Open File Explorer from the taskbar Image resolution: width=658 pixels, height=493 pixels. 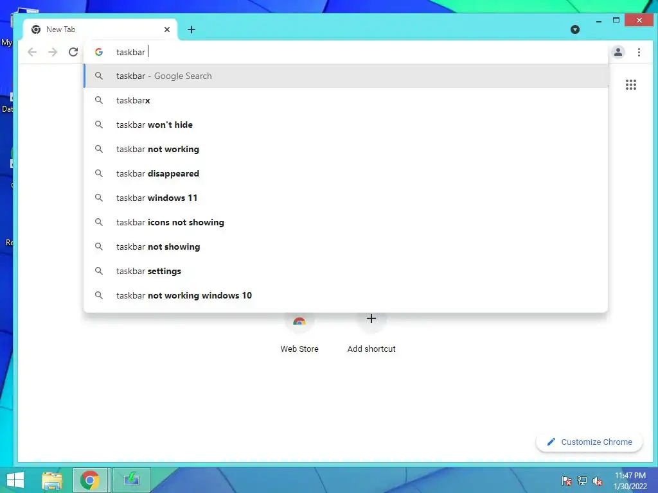coord(52,480)
